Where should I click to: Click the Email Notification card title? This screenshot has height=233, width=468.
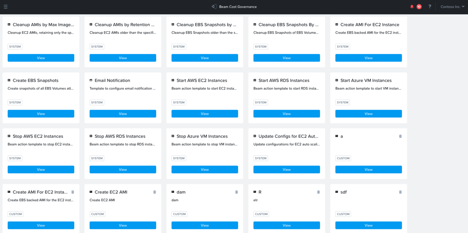click(112, 80)
